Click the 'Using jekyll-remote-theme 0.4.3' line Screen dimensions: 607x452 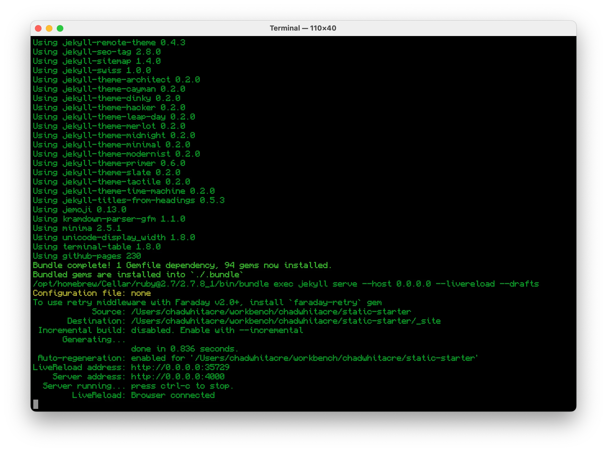pyautogui.click(x=109, y=43)
